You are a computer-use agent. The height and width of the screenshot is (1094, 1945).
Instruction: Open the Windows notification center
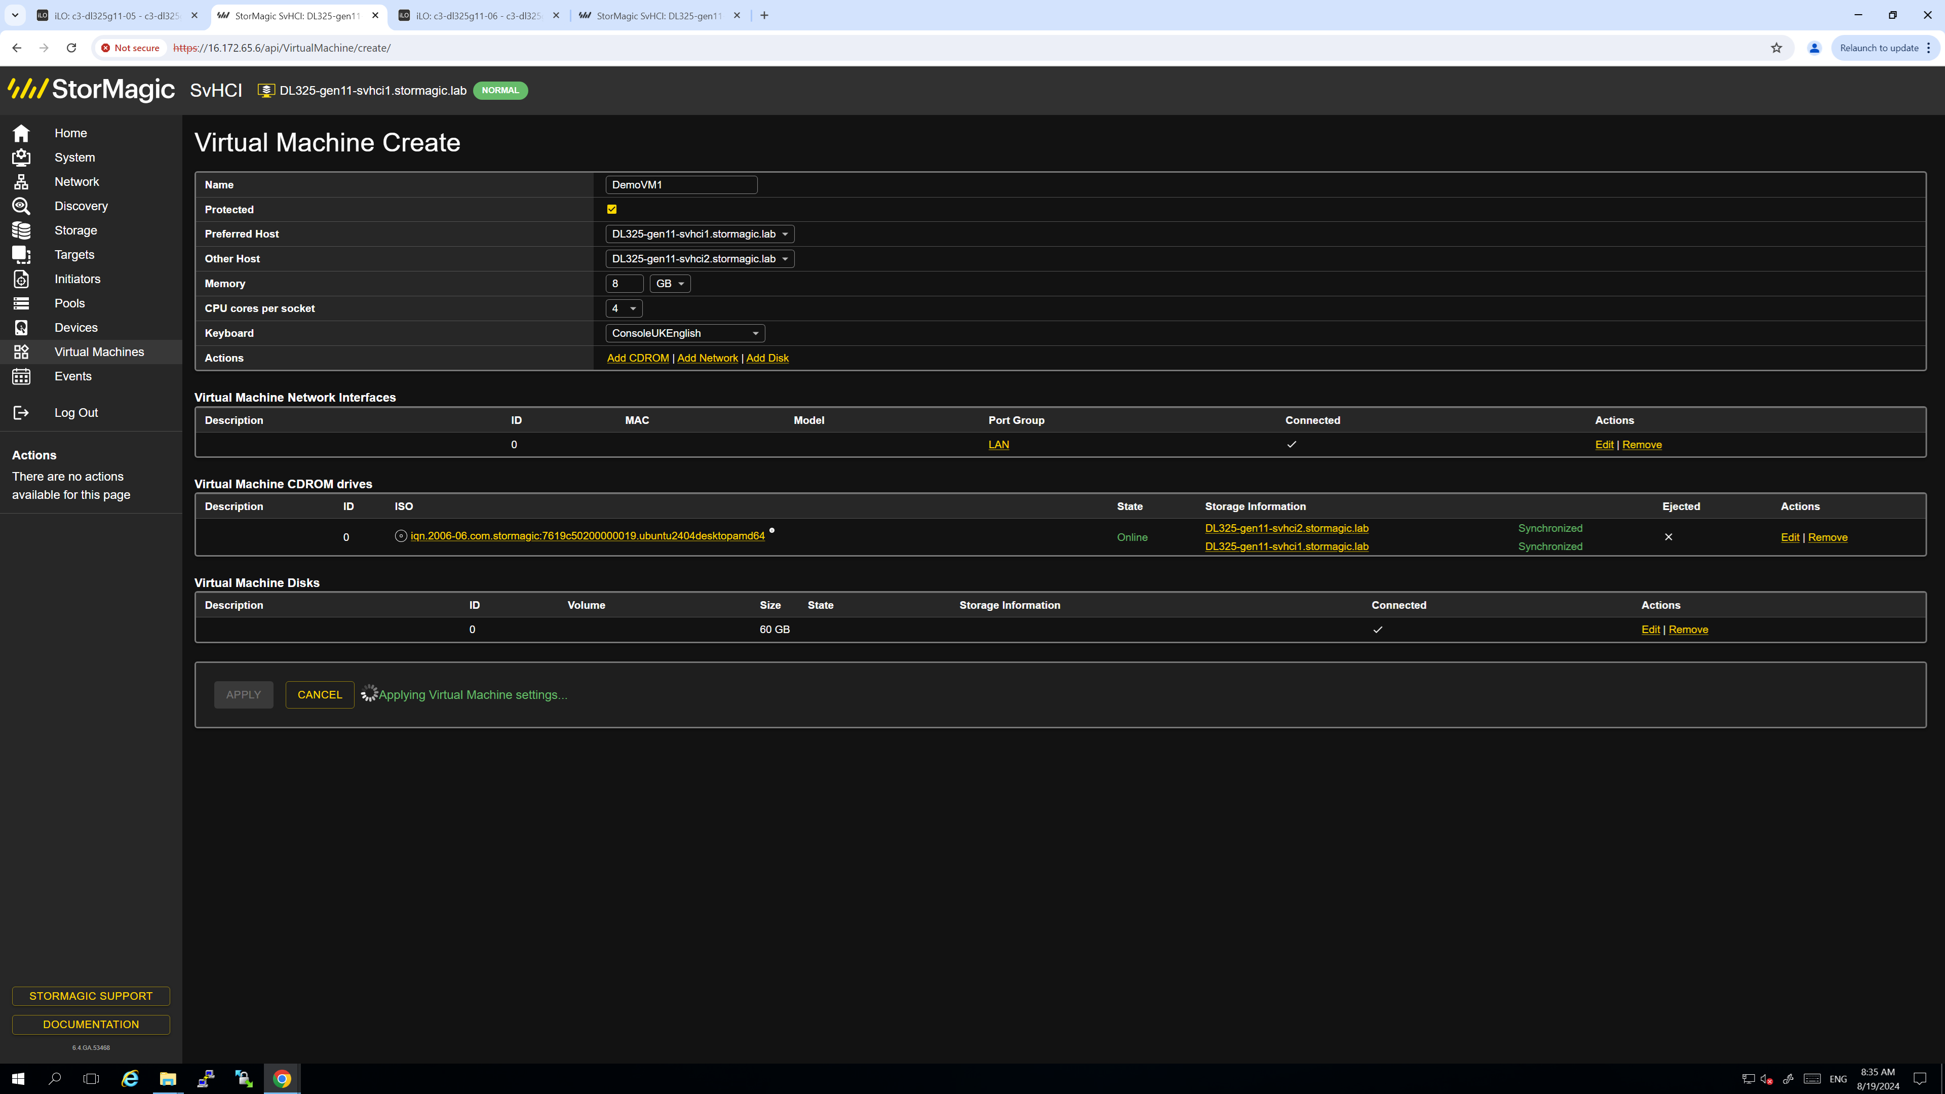point(1920,1079)
